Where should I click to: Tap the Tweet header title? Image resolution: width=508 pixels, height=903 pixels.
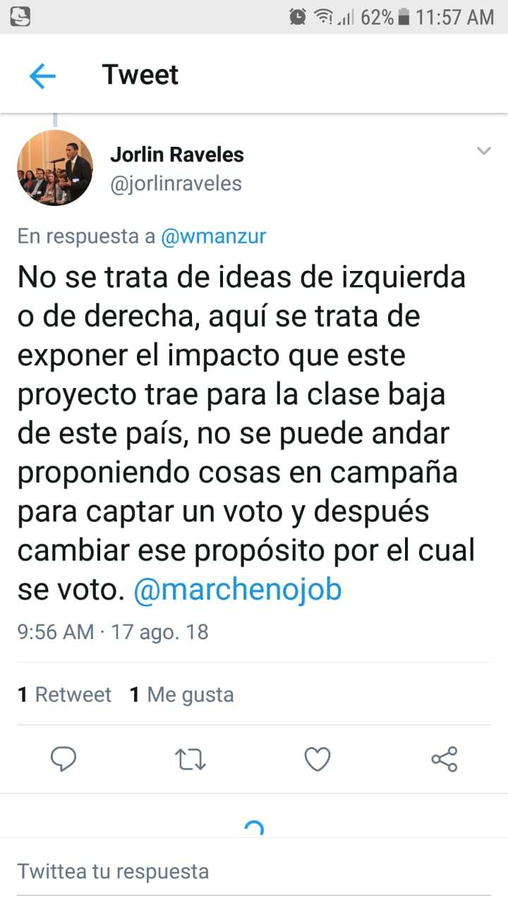pos(140,75)
